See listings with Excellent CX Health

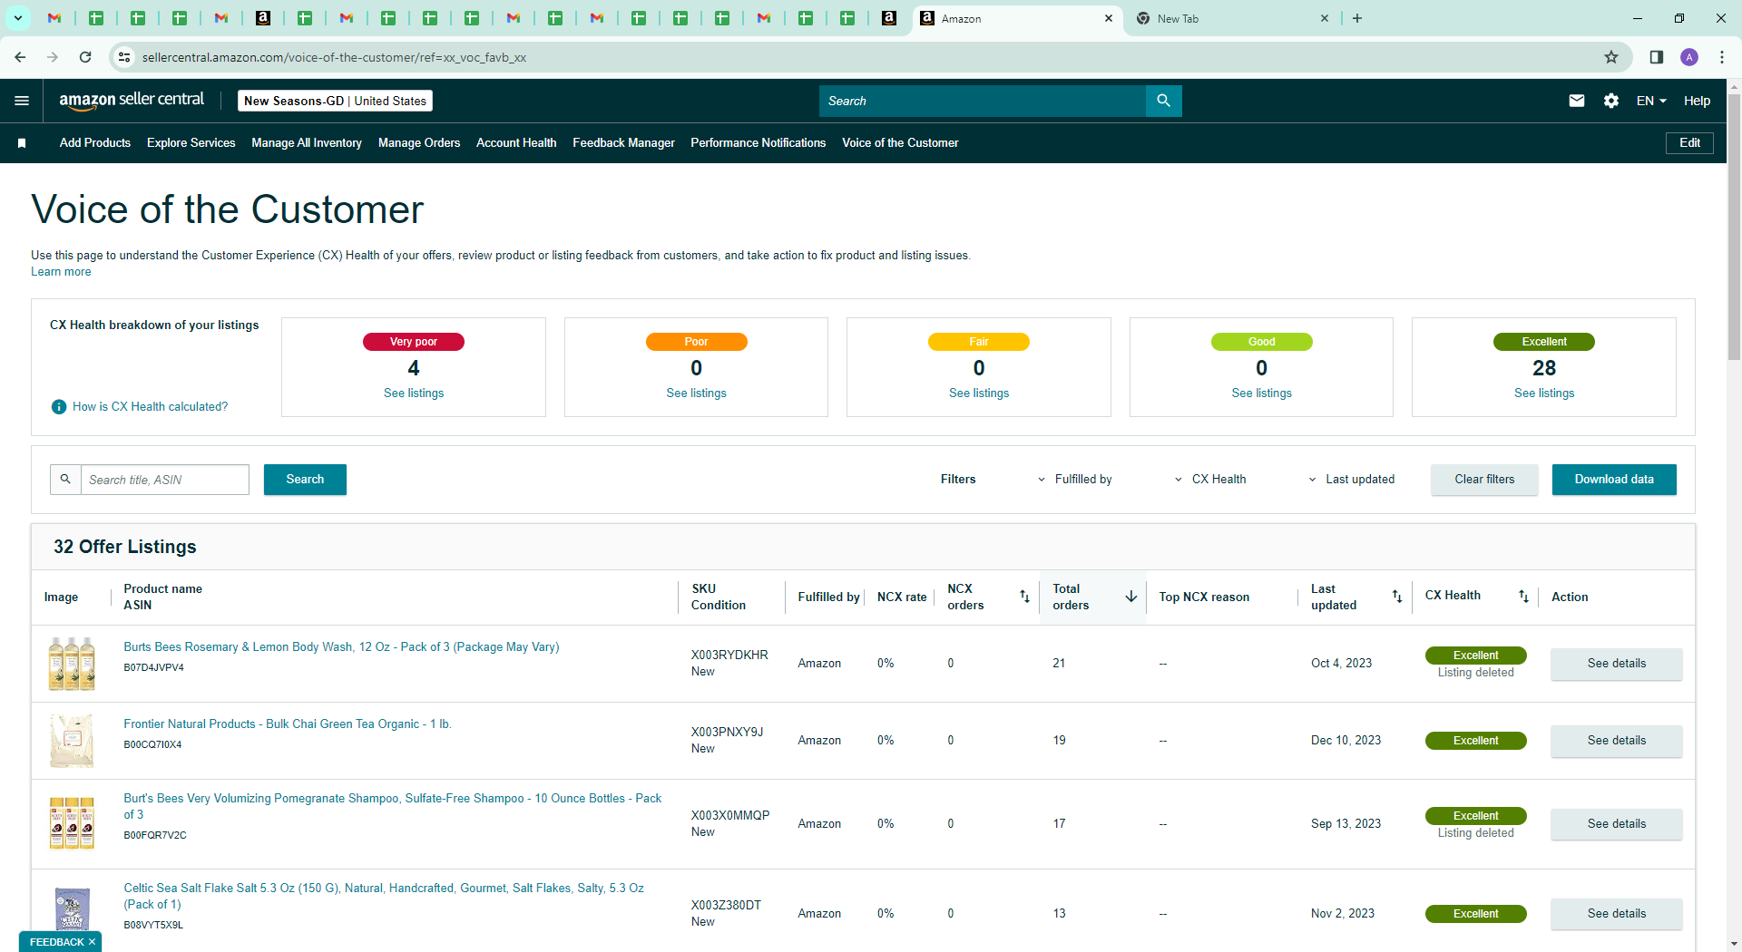[x=1544, y=393]
